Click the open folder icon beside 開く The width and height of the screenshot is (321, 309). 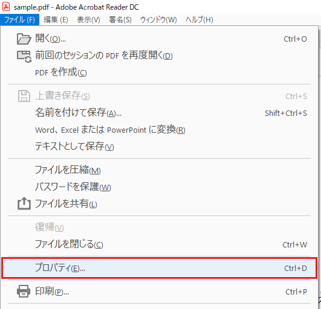click(24, 39)
